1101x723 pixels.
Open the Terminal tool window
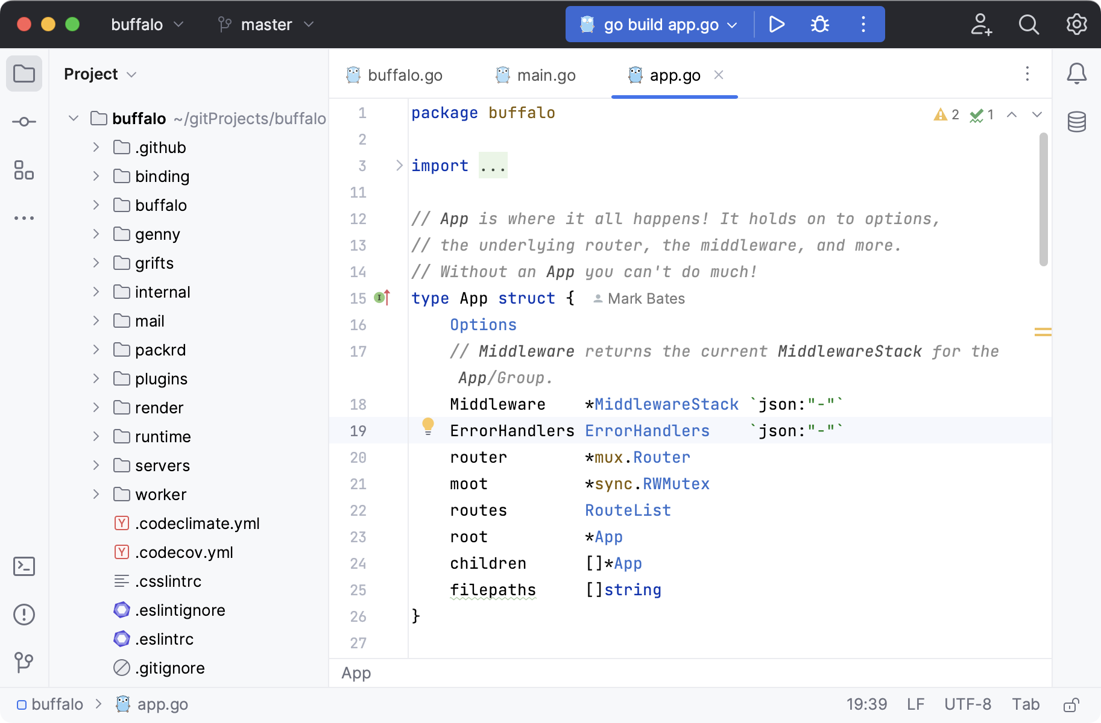[24, 566]
